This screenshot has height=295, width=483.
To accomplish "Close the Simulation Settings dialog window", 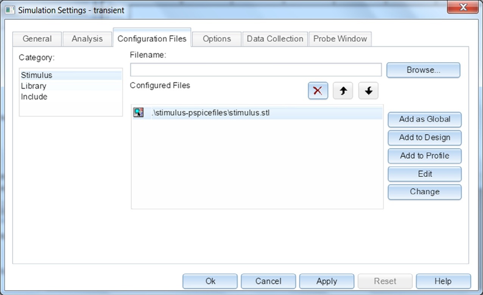I will pyautogui.click(x=463, y=7).
